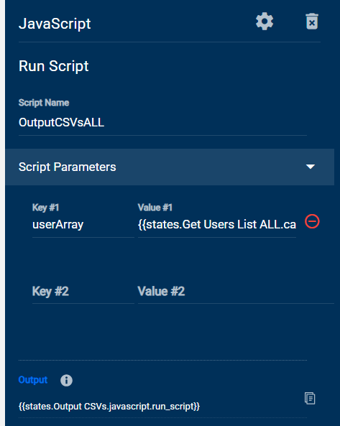Image resolution: width=340 pixels, height=426 pixels.
Task: Edit Value #1 states.Get Users List field
Action: (217, 225)
